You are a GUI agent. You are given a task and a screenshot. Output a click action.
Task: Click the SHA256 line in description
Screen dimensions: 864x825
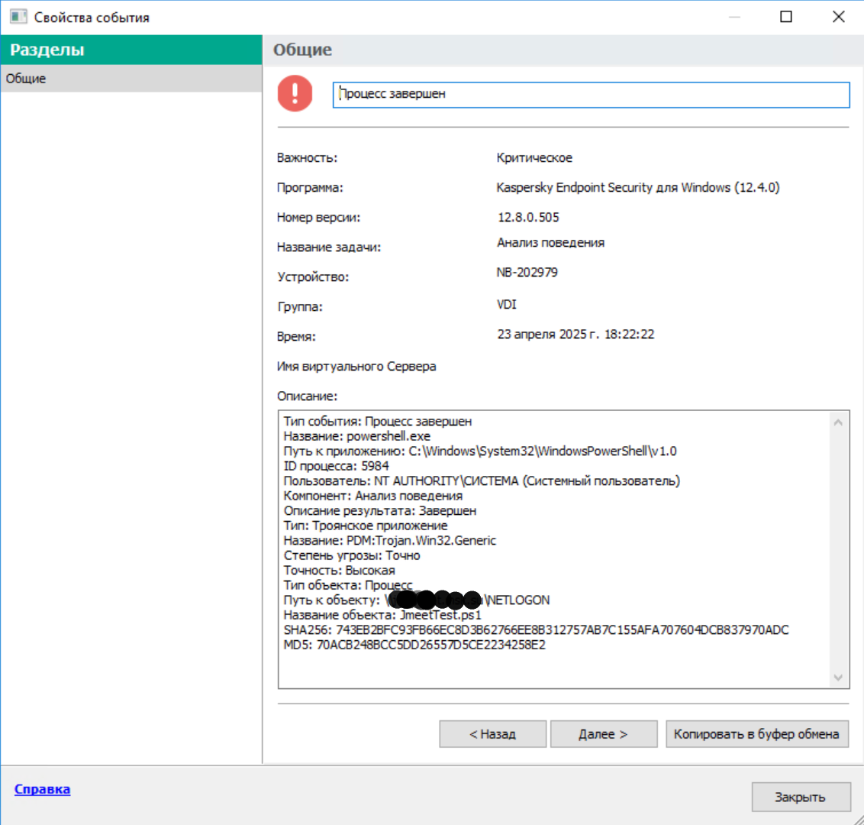[536, 629]
